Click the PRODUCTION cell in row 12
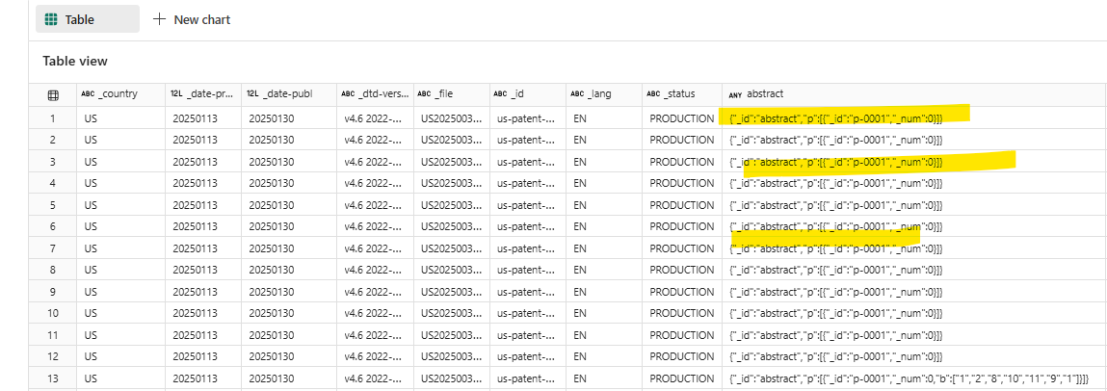1107x391 pixels. 682,357
